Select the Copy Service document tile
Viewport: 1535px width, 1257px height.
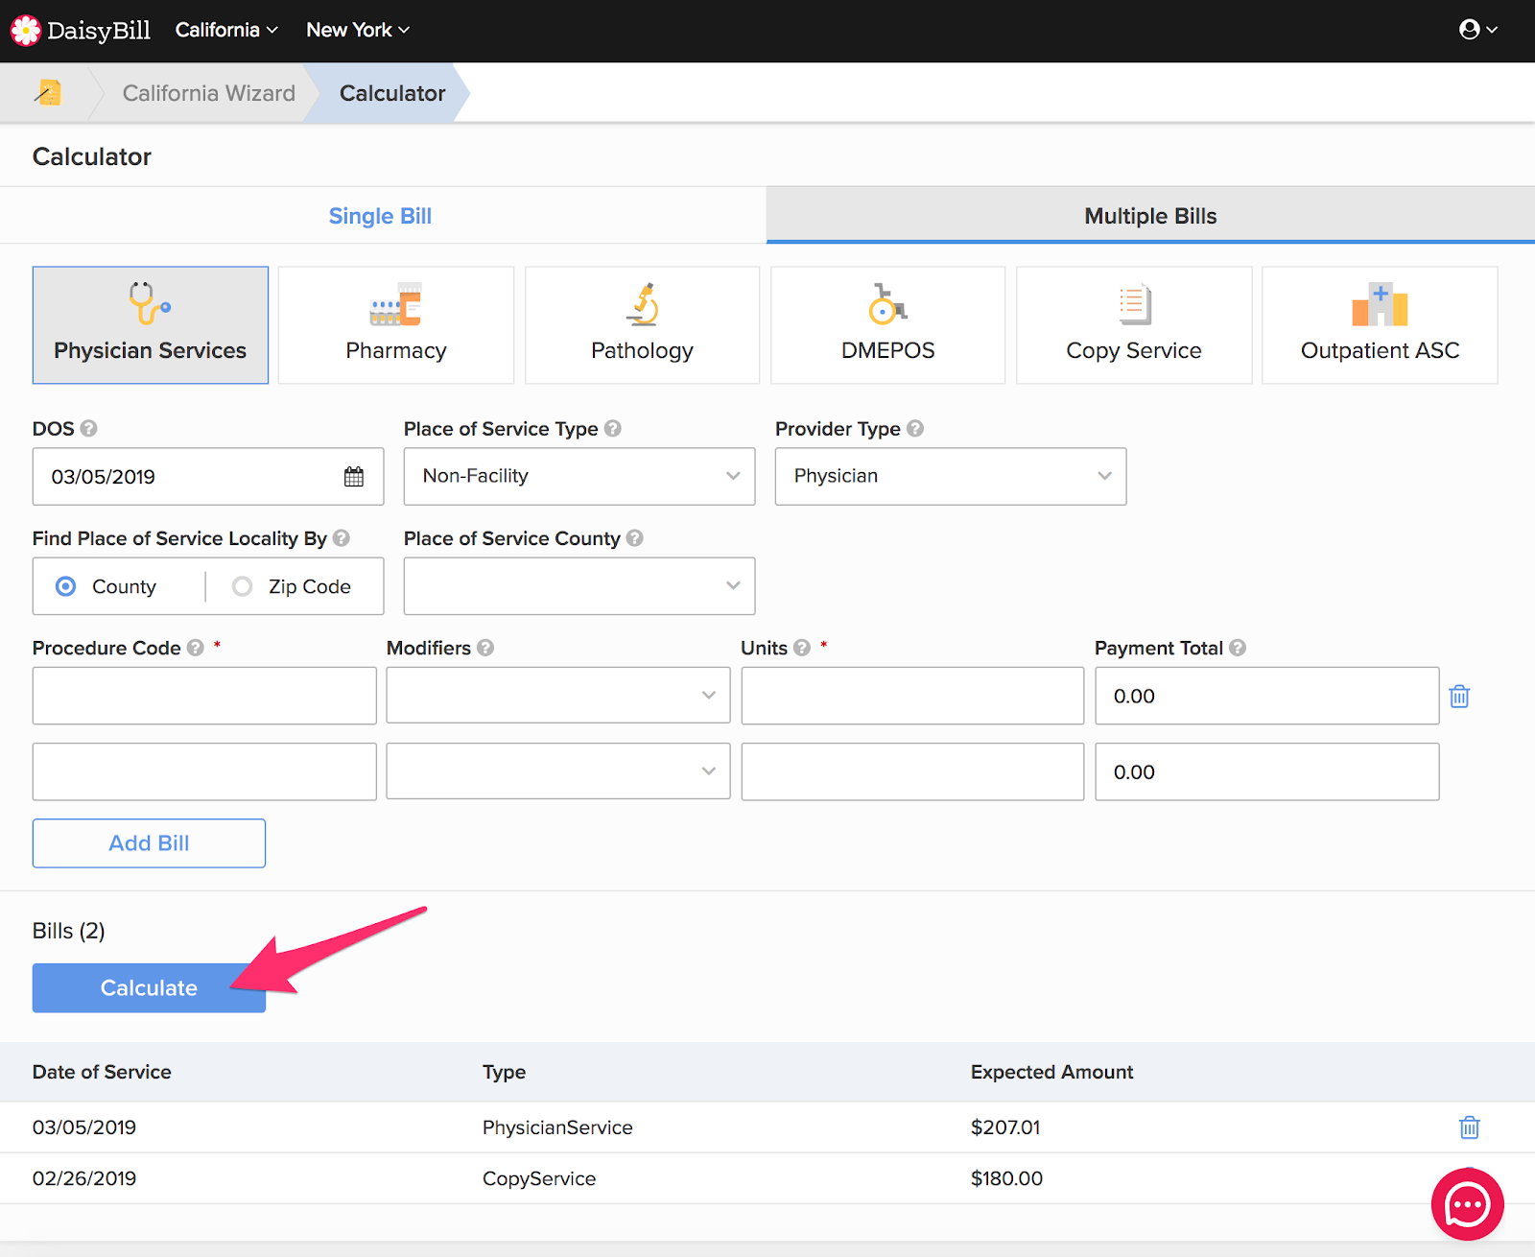1134,325
